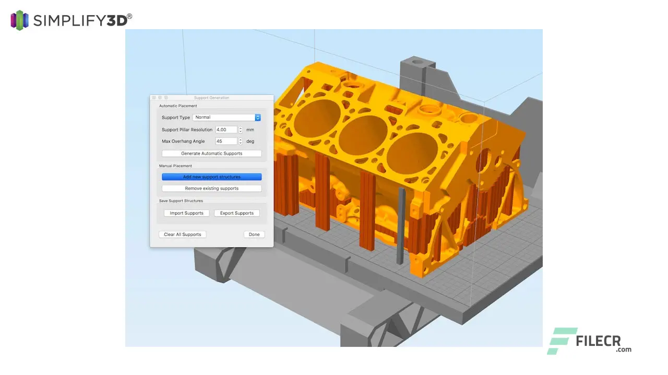Click Export Supports button
The image size is (668, 375).
237,213
